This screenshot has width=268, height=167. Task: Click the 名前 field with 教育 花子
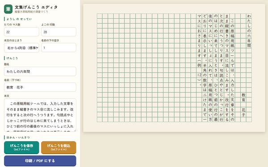[x=40, y=87]
